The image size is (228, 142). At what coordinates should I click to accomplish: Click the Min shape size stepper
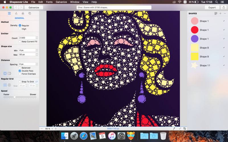pos(37,50)
